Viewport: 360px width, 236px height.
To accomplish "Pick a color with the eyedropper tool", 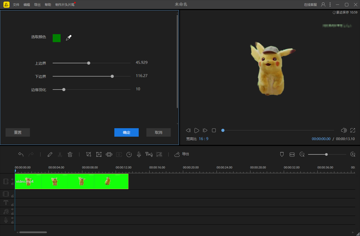I will tap(69, 38).
